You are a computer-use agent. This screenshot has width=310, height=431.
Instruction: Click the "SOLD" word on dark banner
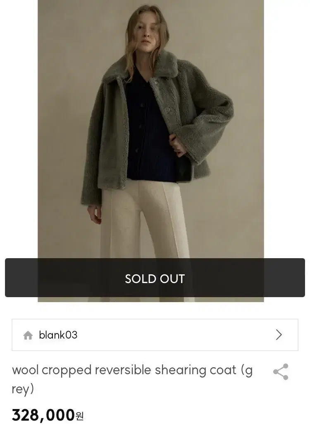click(x=141, y=279)
